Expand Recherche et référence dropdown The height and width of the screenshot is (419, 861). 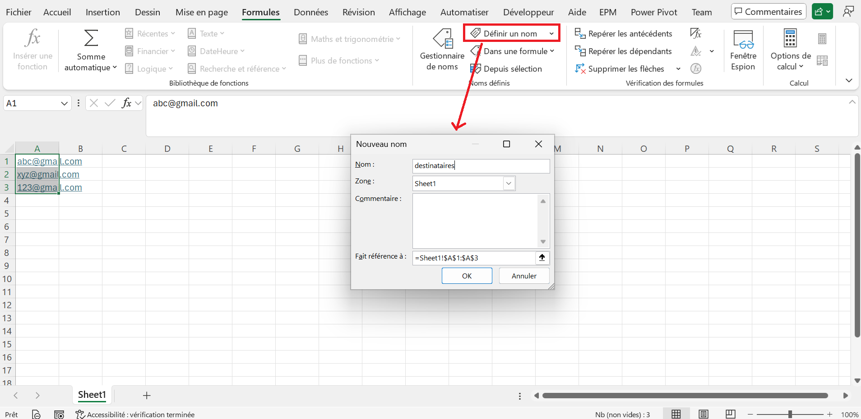point(284,68)
